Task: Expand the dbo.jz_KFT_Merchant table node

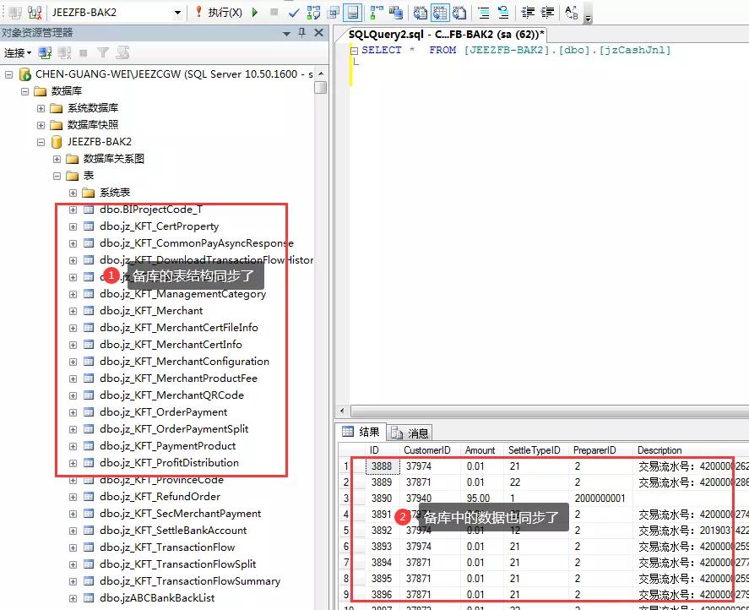Action: (x=73, y=311)
